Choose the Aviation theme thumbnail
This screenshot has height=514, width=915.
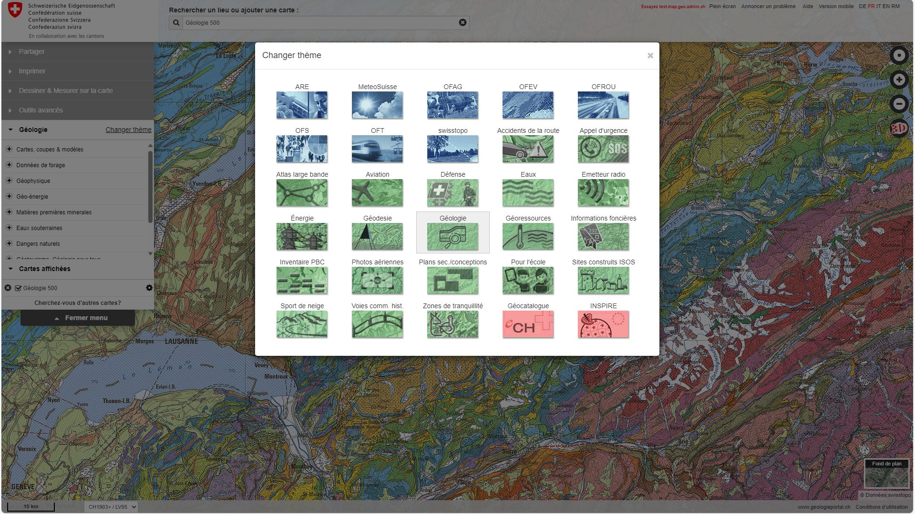click(377, 192)
